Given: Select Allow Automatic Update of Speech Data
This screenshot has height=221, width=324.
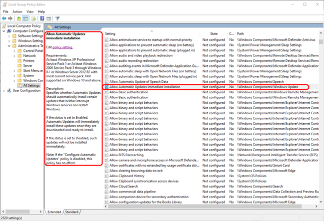Looking at the screenshot, I should point(138,82).
